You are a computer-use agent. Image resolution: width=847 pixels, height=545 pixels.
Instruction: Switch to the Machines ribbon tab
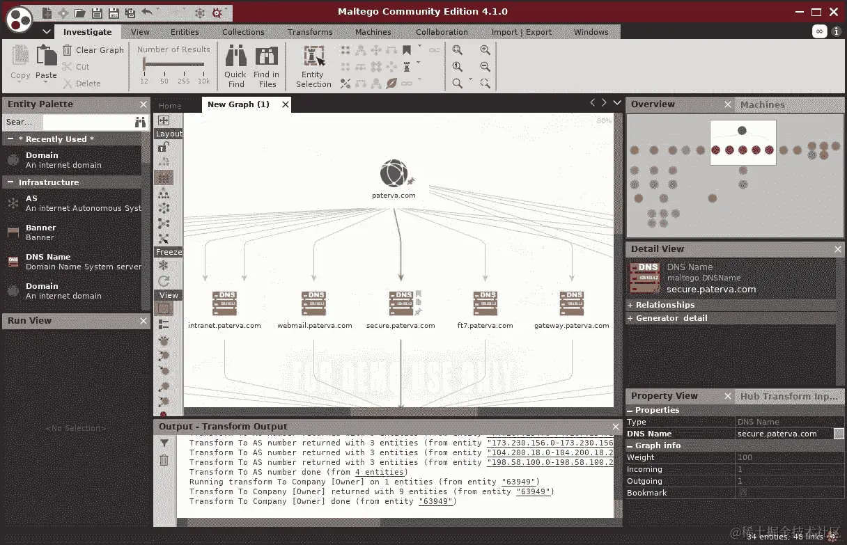click(x=373, y=32)
